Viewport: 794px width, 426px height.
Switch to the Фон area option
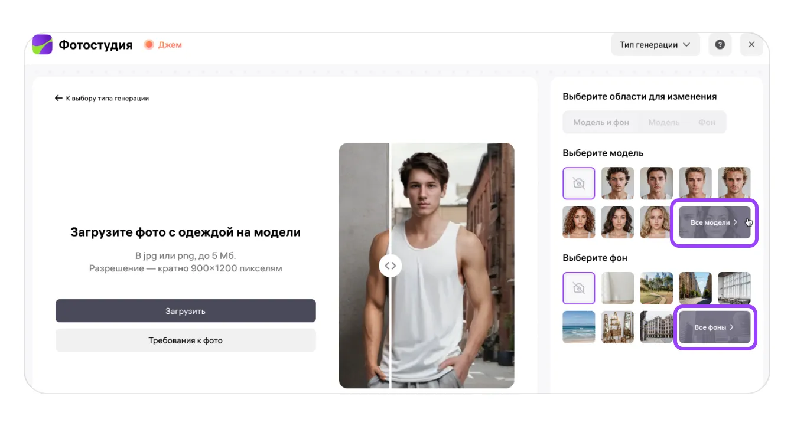pyautogui.click(x=707, y=123)
